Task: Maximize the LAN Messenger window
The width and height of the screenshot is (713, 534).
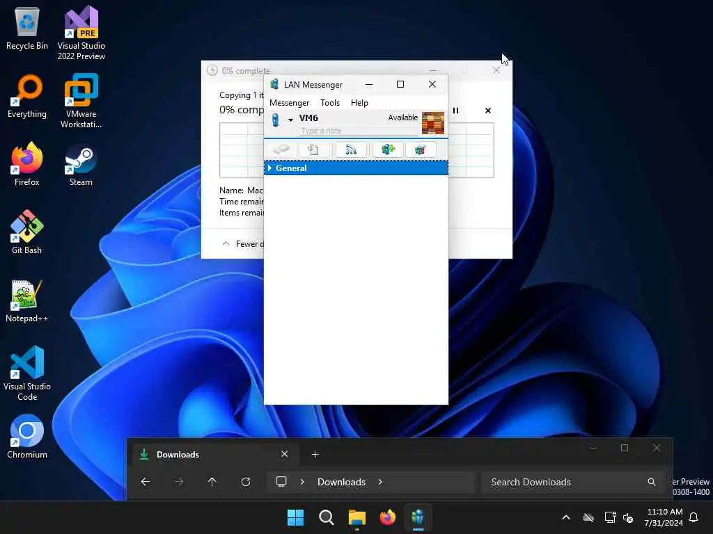Action: pyautogui.click(x=400, y=84)
